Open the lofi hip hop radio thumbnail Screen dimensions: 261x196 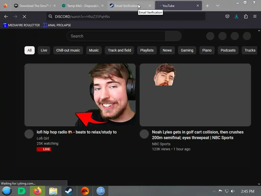80,95
